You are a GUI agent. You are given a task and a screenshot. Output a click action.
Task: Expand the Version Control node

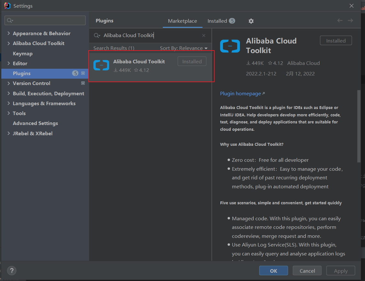tap(9, 83)
